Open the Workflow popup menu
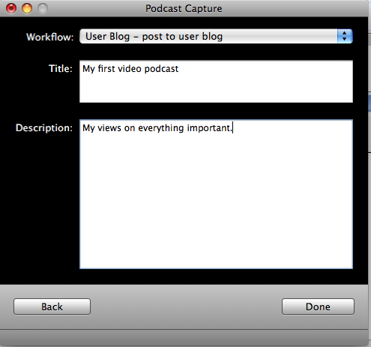 (216, 37)
